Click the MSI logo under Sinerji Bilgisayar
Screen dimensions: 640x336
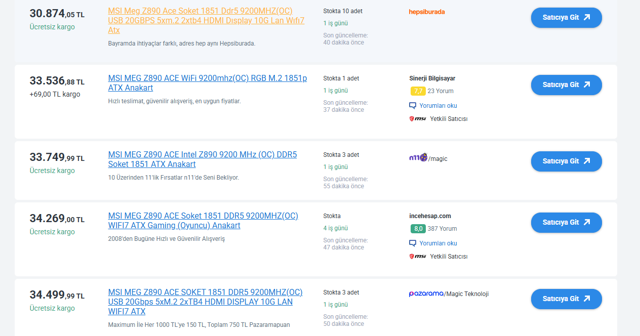click(x=418, y=119)
